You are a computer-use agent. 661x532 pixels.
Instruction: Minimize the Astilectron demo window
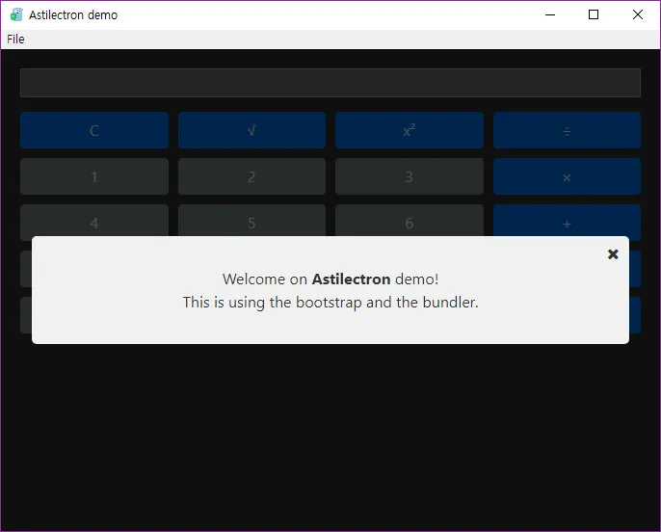click(550, 14)
